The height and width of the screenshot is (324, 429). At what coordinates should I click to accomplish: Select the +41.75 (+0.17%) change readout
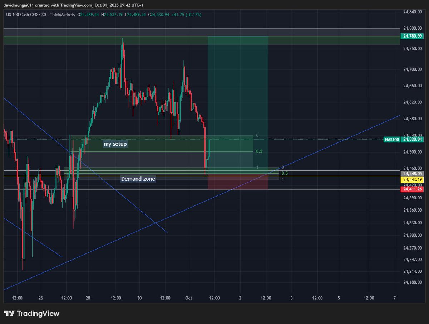pos(186,15)
